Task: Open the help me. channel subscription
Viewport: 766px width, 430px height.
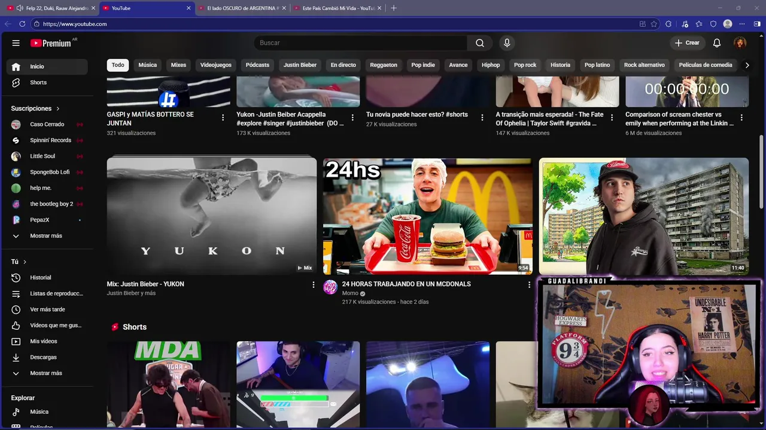Action: pyautogui.click(x=47, y=188)
